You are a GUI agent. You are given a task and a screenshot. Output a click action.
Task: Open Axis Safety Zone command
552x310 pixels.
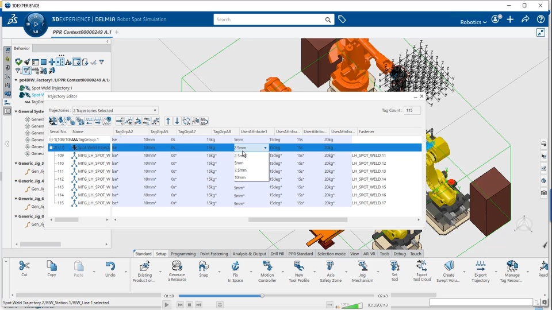tap(331, 272)
